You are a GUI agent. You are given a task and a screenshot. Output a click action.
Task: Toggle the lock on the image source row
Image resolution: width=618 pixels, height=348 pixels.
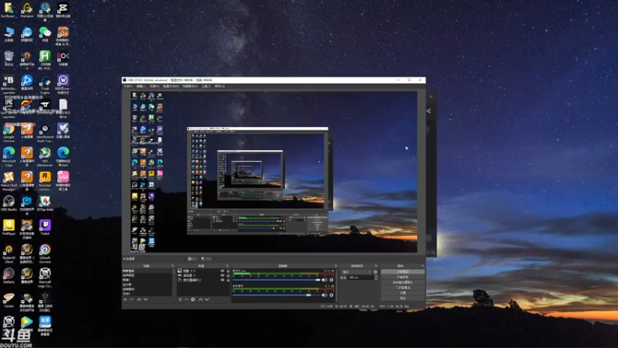[228, 271]
